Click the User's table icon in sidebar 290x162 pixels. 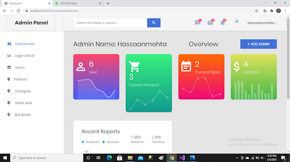pyautogui.click(x=9, y=67)
